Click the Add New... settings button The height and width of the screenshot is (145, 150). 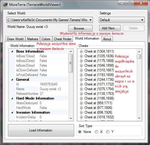110,28
